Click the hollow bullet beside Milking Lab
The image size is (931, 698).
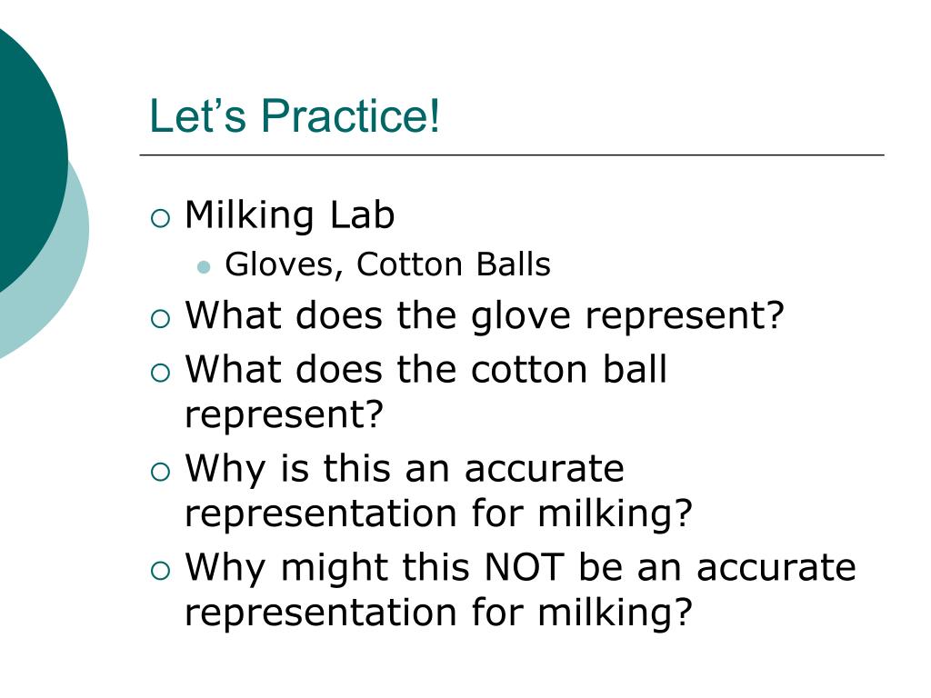point(160,218)
